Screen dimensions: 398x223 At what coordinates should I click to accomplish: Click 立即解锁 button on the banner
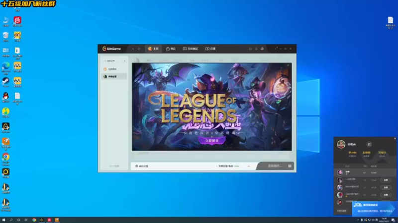point(212,141)
